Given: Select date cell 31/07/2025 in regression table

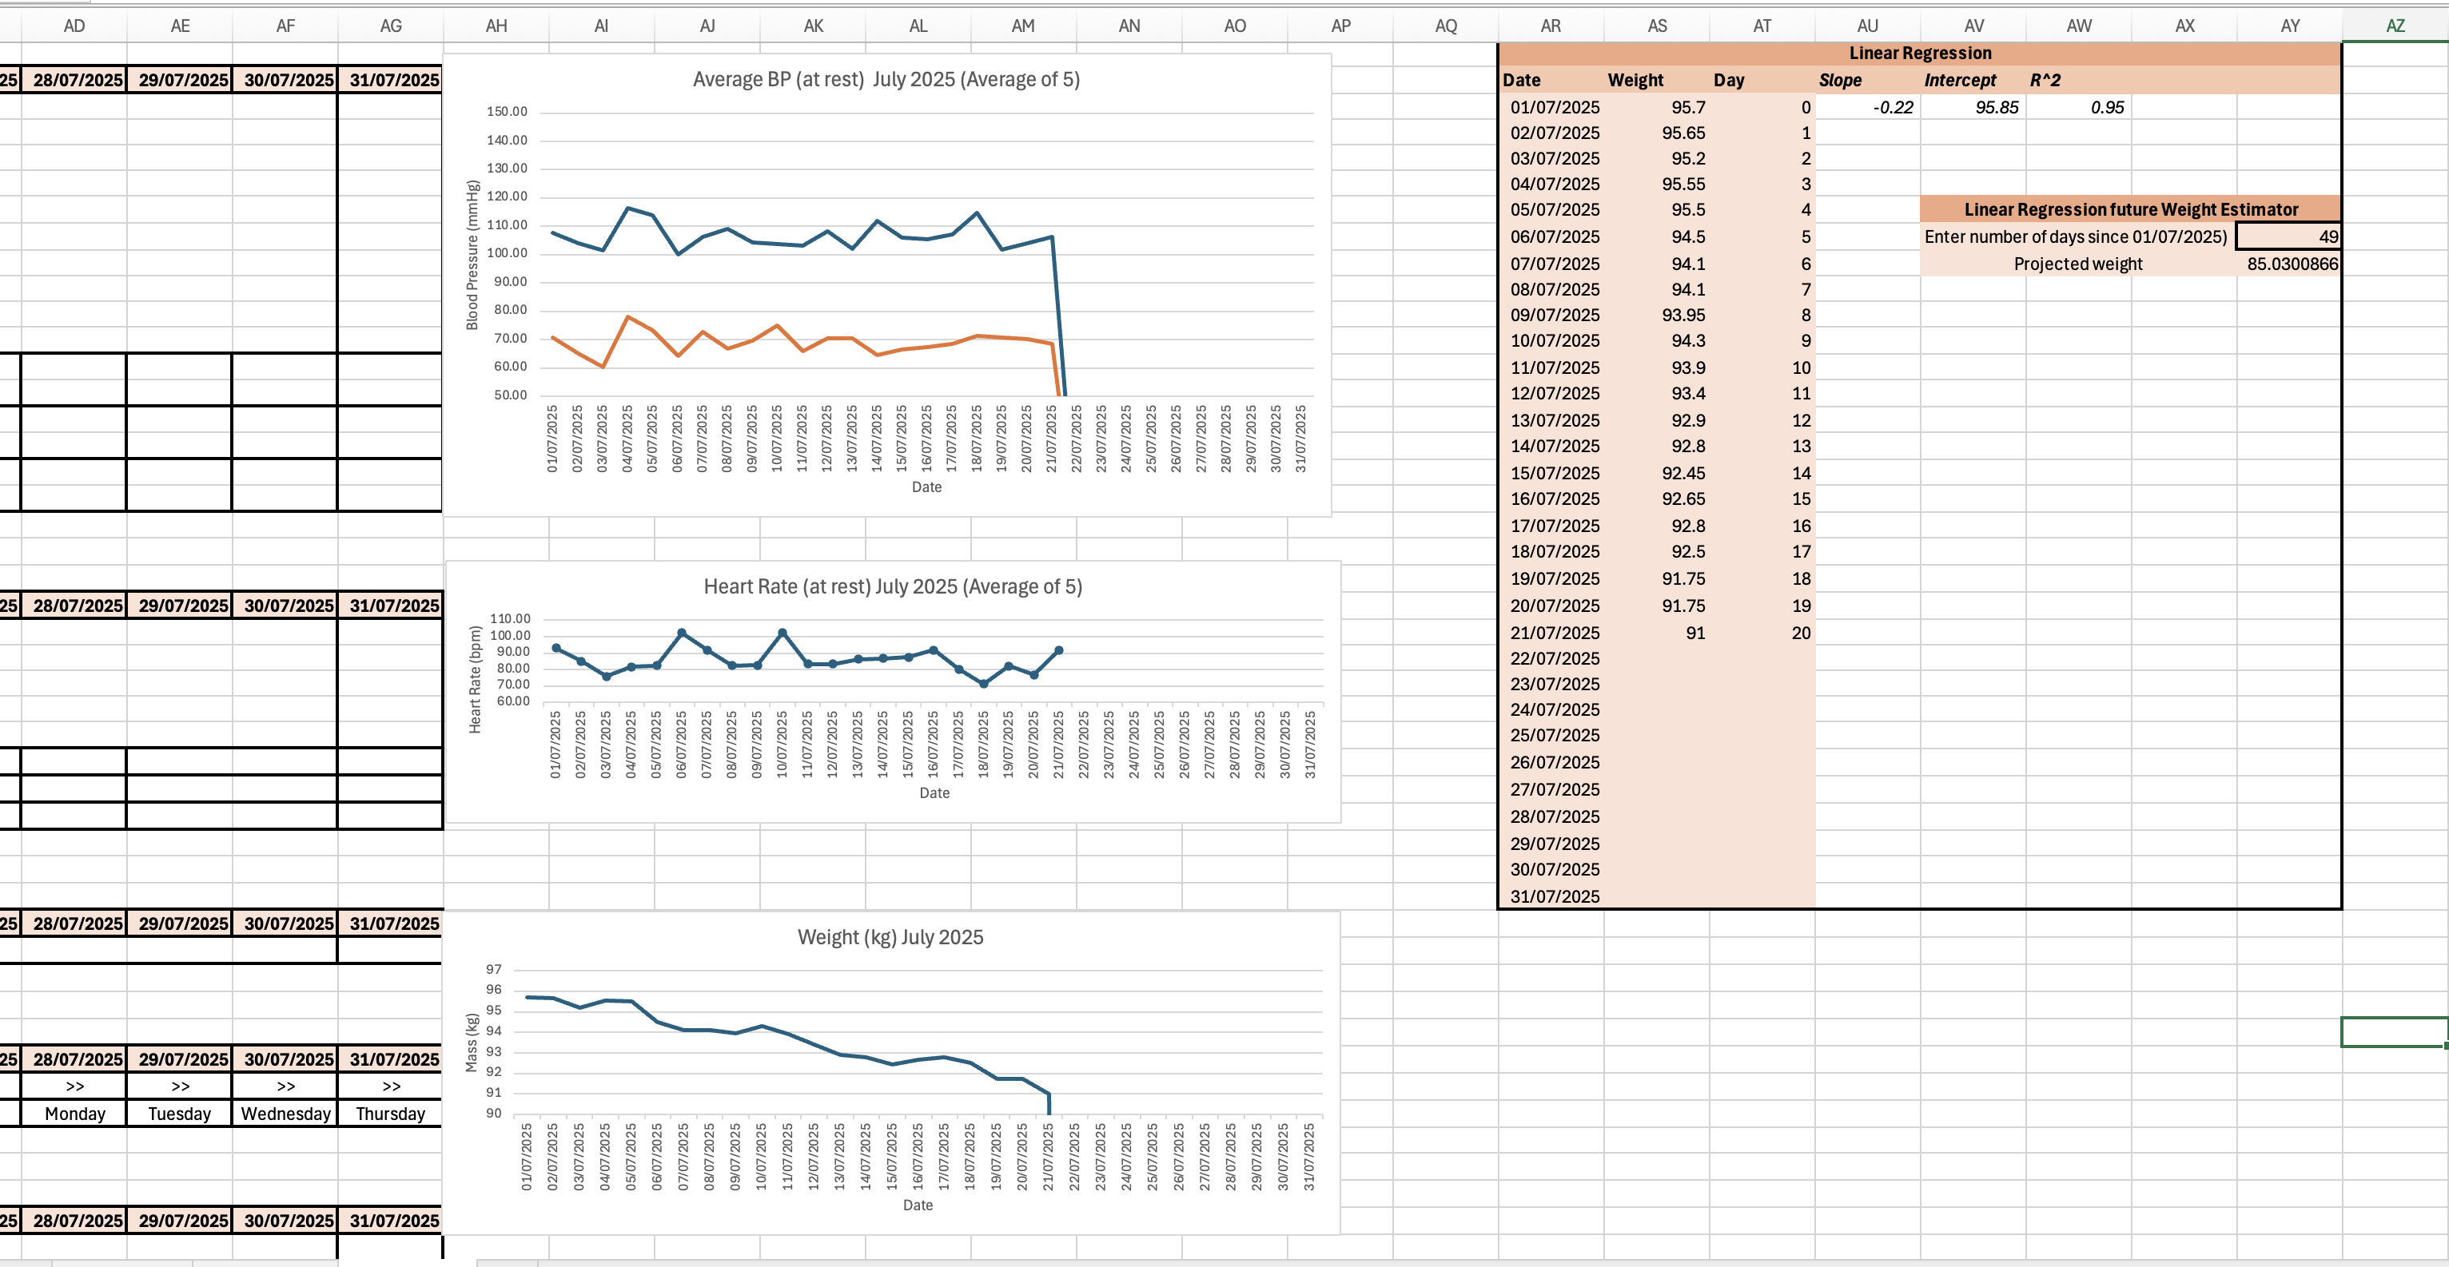Looking at the screenshot, I should tap(1551, 896).
